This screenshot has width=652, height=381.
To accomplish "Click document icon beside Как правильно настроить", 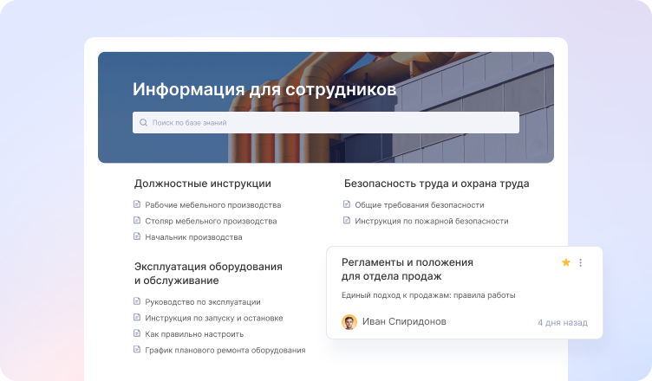I will [136, 333].
